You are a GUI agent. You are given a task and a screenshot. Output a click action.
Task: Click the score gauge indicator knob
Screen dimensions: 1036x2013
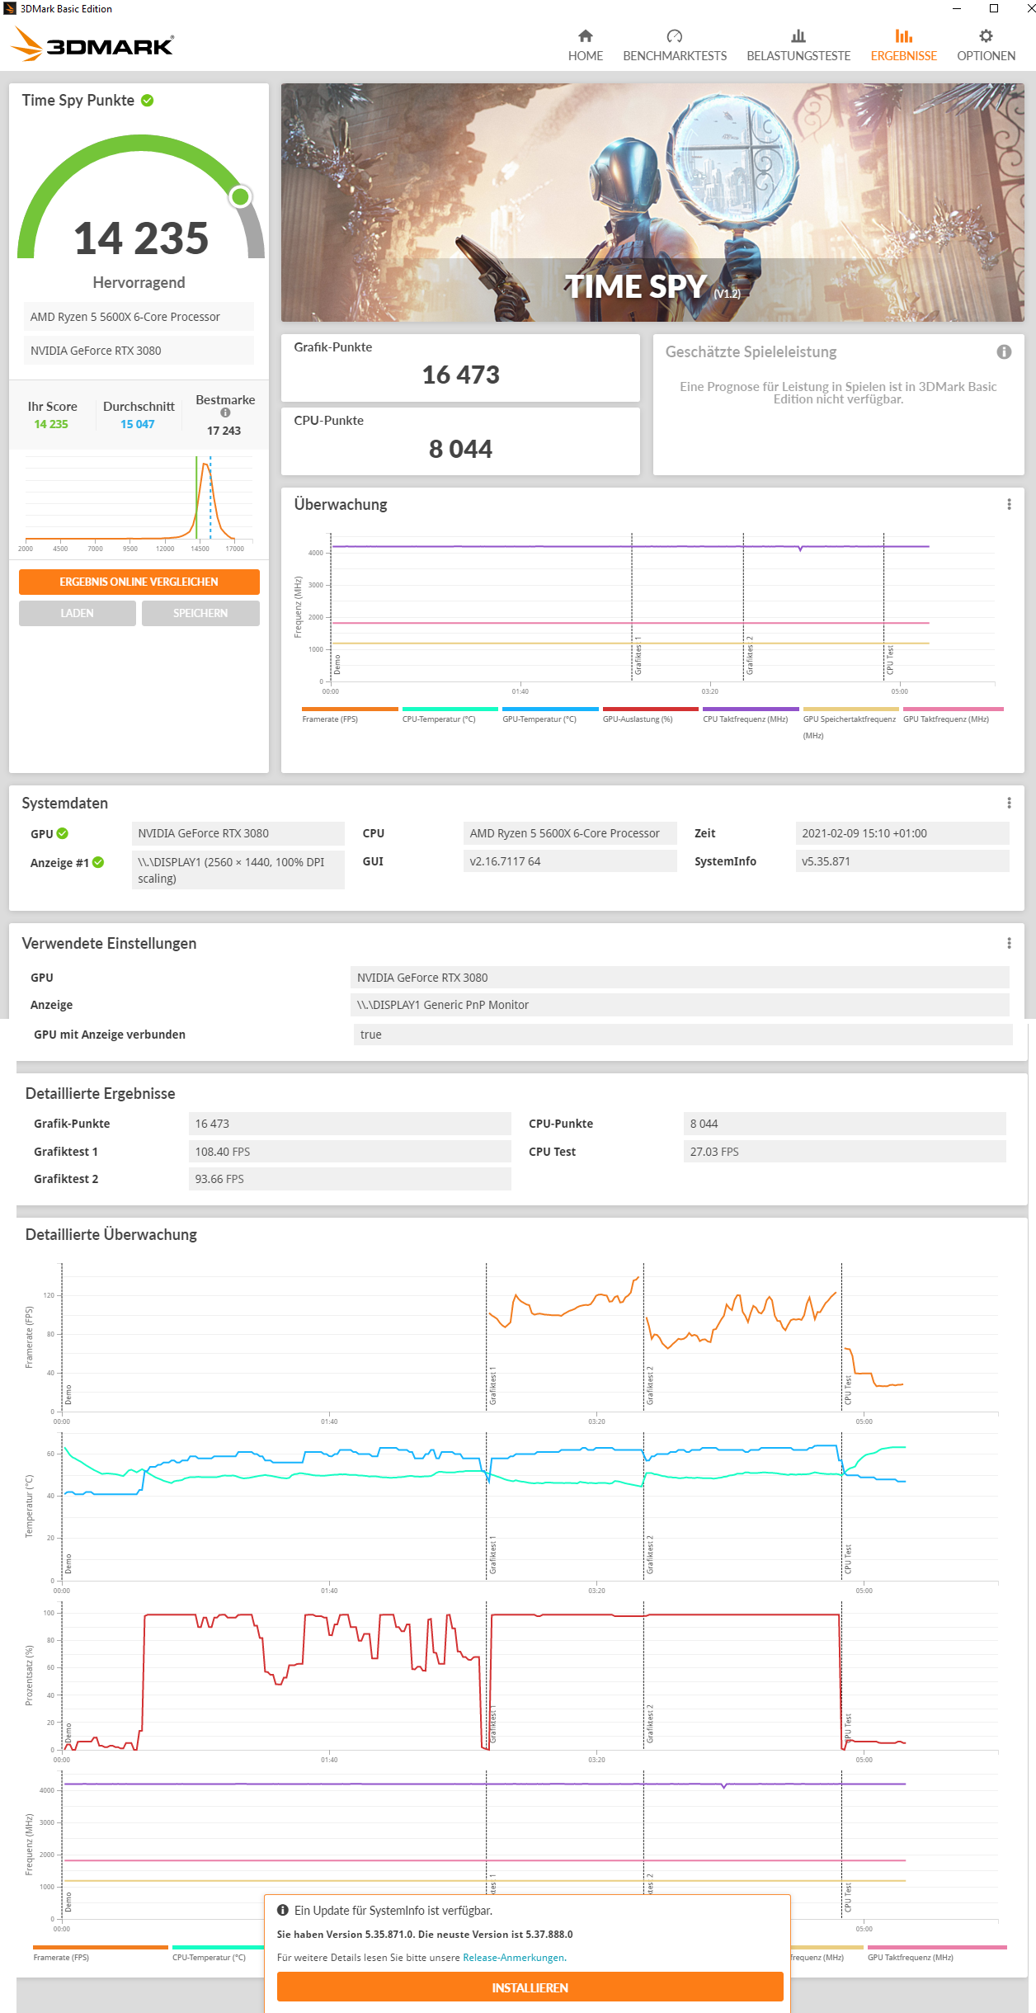240,196
